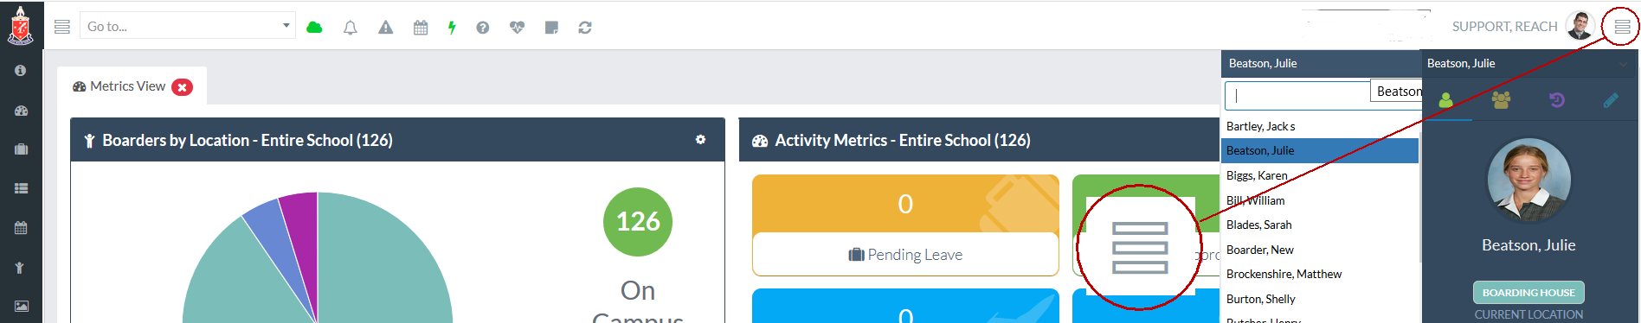Click the BOARDING HOUSE button
The width and height of the screenshot is (1641, 323).
coord(1528,293)
